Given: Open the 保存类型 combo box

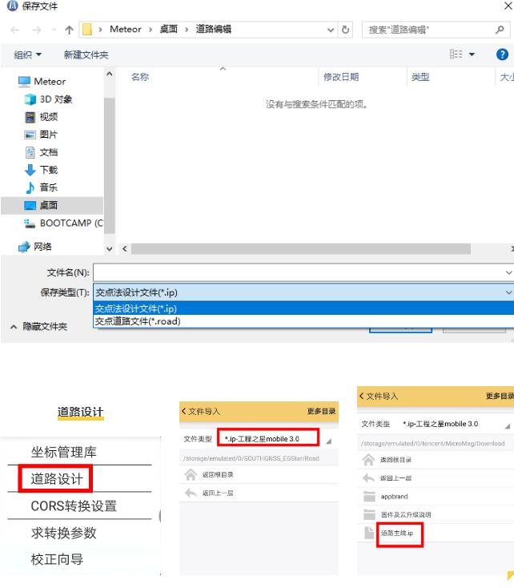Looking at the screenshot, I should pos(303,292).
